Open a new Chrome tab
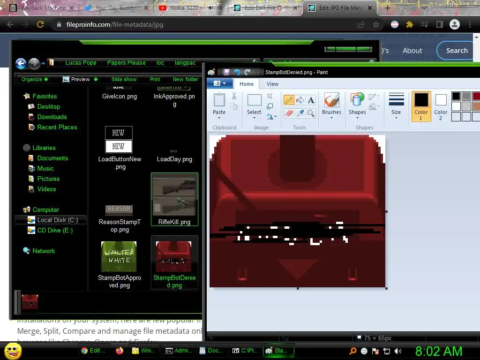 (x=387, y=8)
